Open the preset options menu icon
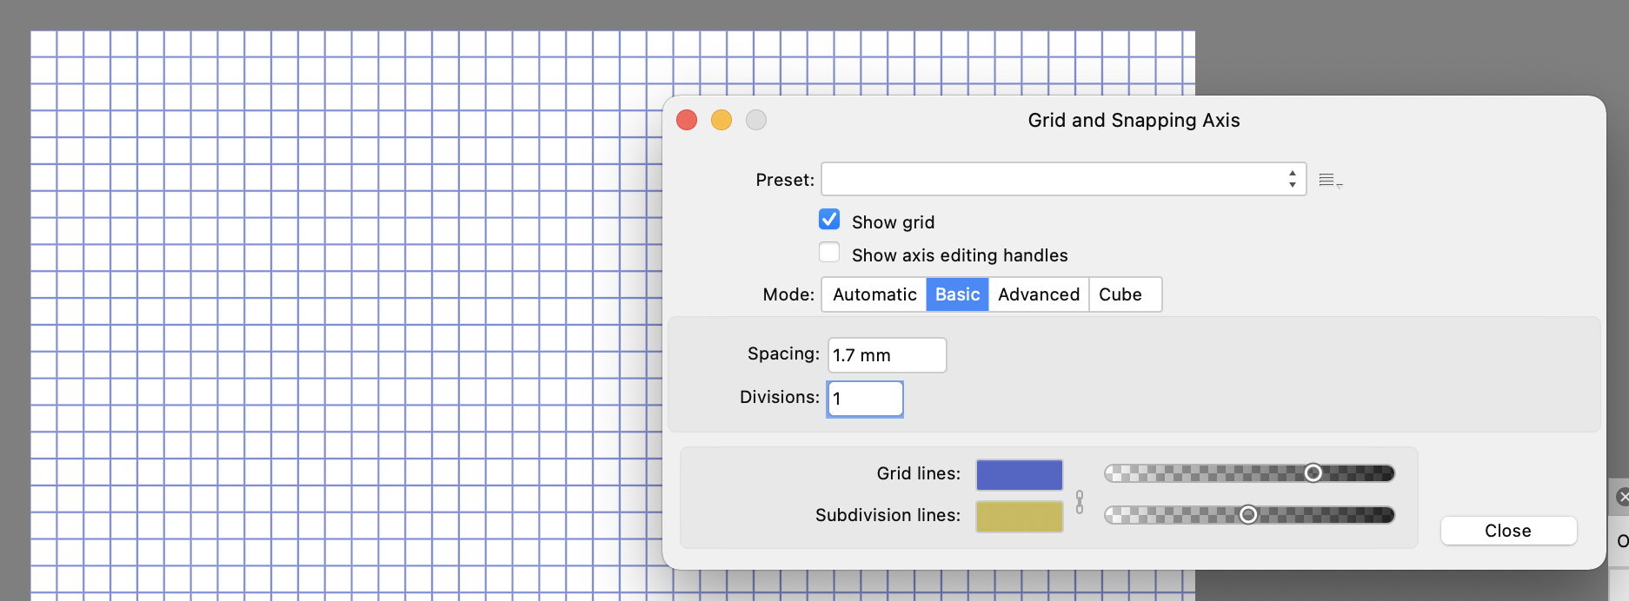The width and height of the screenshot is (1629, 601). pyautogui.click(x=1330, y=181)
